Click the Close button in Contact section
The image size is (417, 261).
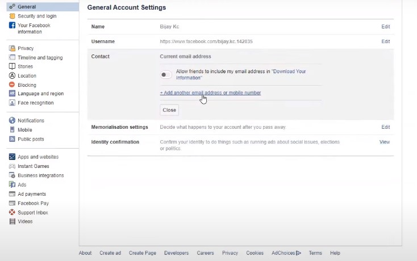pos(169,110)
